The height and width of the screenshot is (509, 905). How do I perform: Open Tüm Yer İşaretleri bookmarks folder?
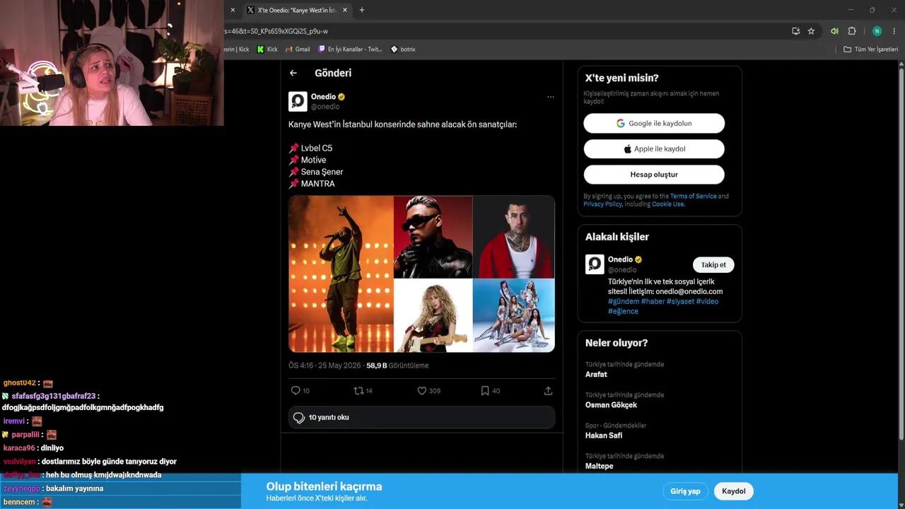click(871, 49)
